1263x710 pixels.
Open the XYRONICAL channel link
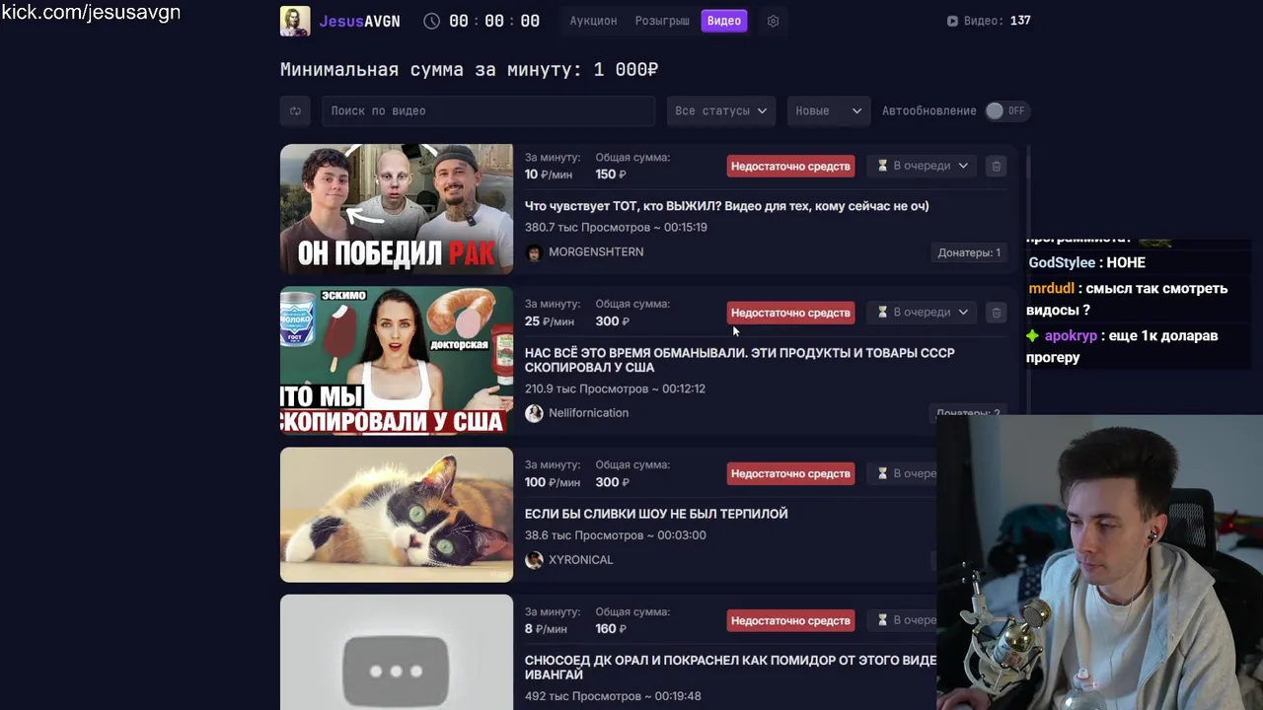(x=580, y=560)
